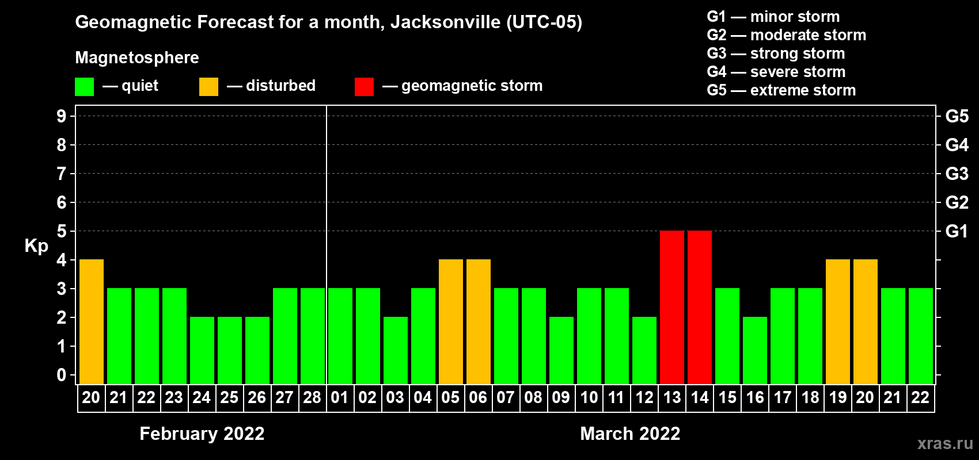Click 'G1 — minor storm' legend line
Screen dimensions: 979x460
pos(773,17)
